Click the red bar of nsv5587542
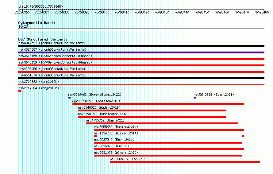Screen dimensions: 273x174 coord(168,143)
